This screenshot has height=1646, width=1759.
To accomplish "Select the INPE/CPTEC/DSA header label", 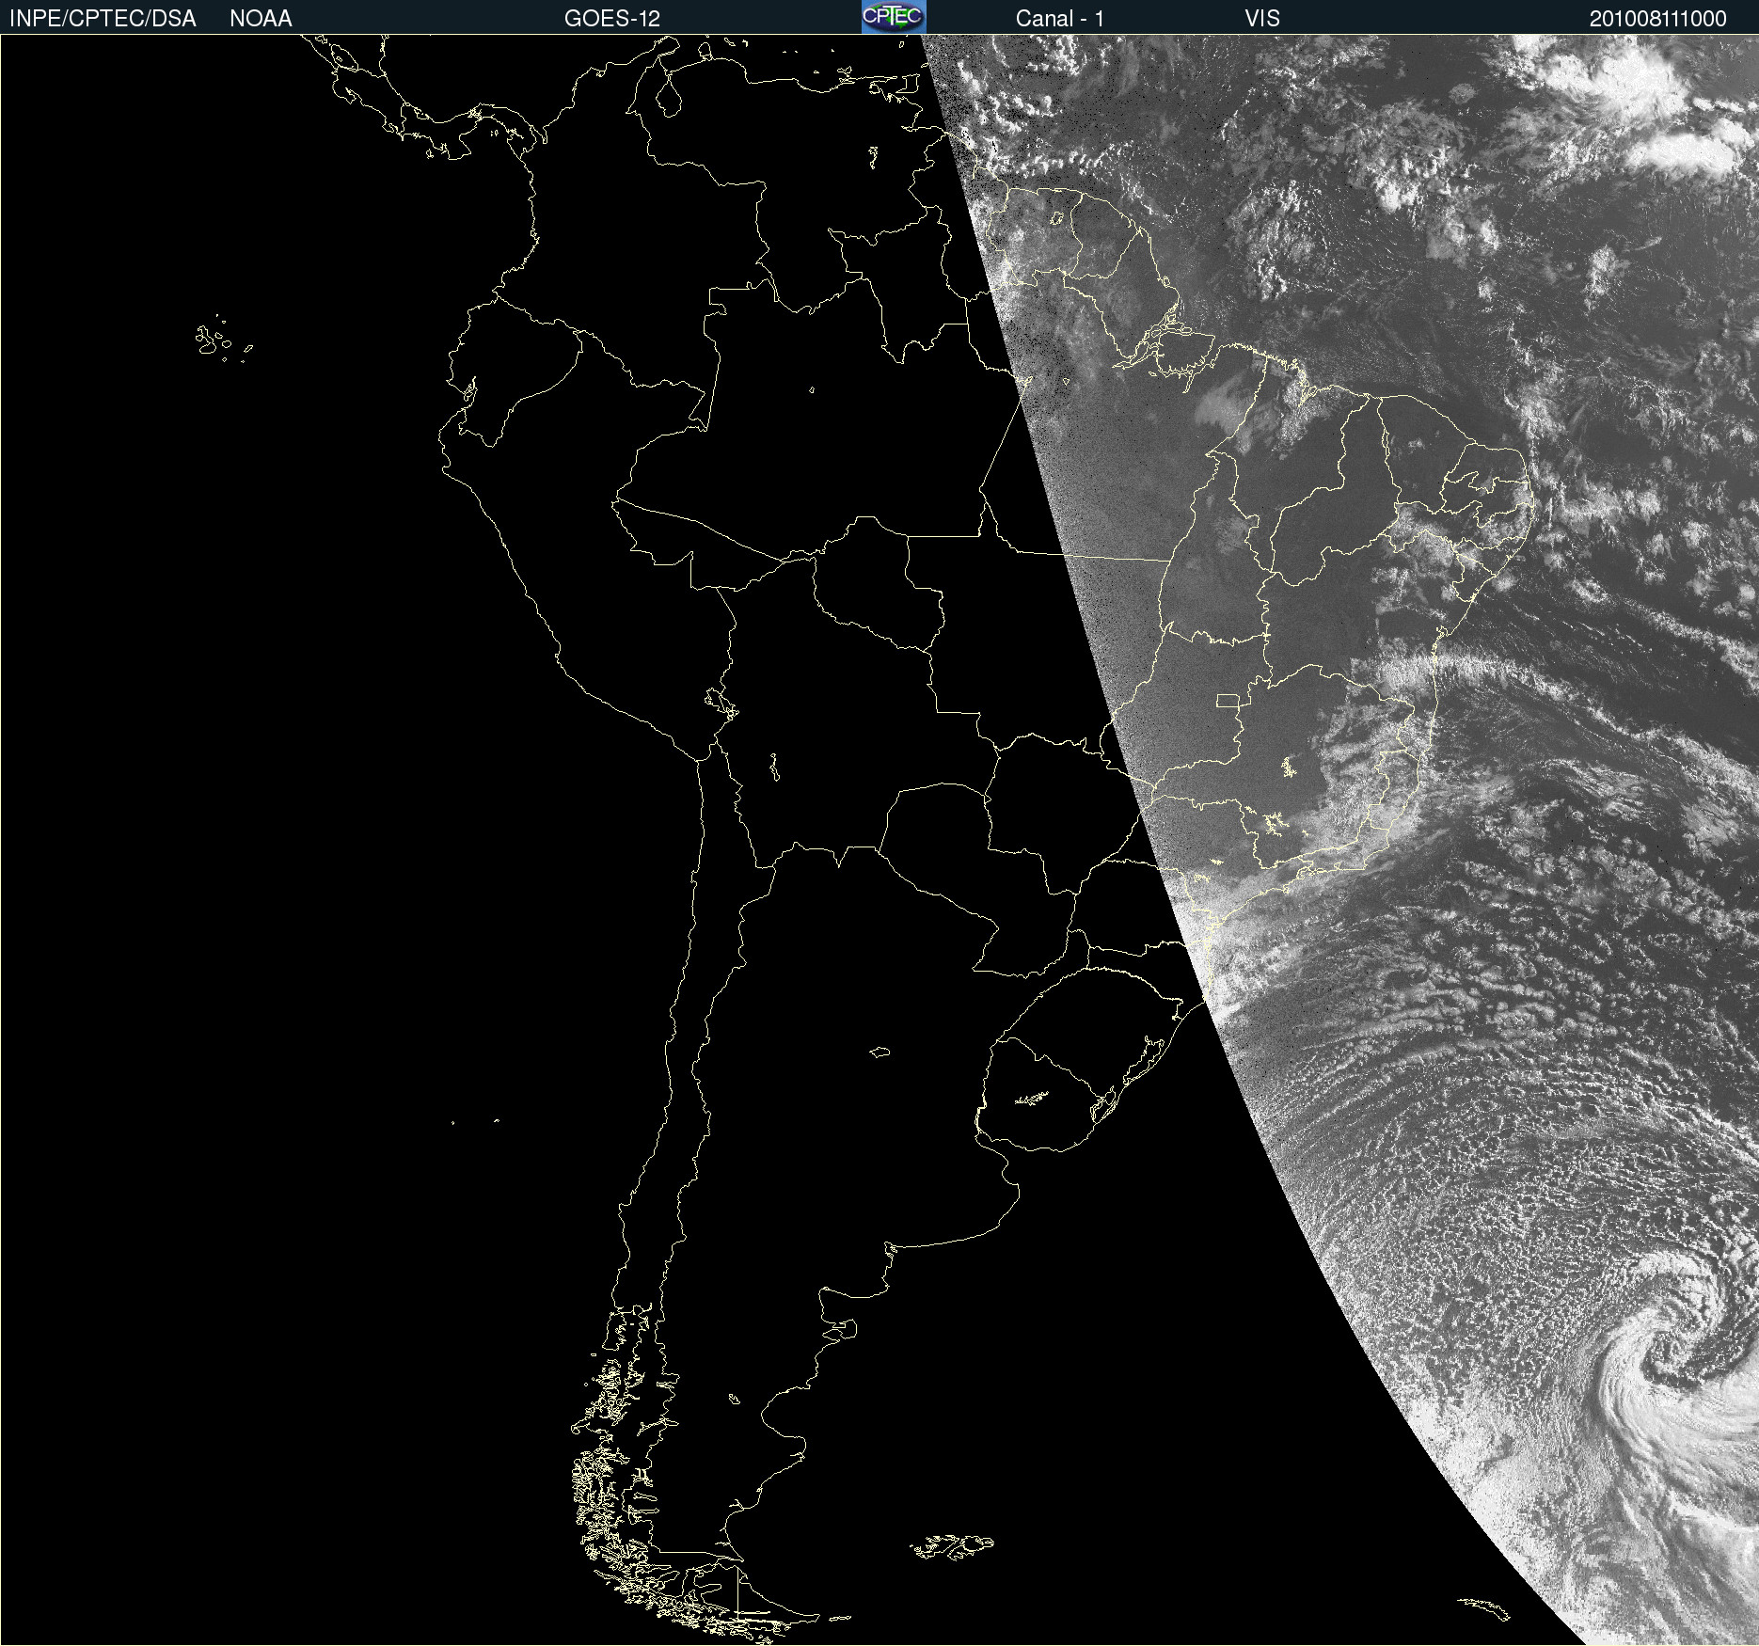I will pyautogui.click(x=103, y=19).
